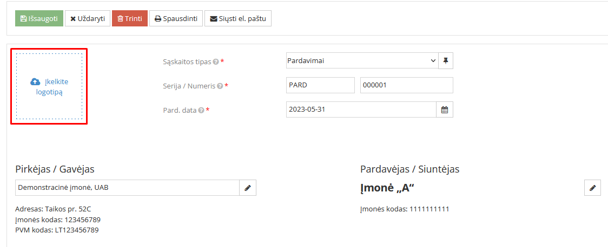This screenshot has height=247, width=608.
Task: Click the help icon next to Pard. data
Action: (201, 110)
